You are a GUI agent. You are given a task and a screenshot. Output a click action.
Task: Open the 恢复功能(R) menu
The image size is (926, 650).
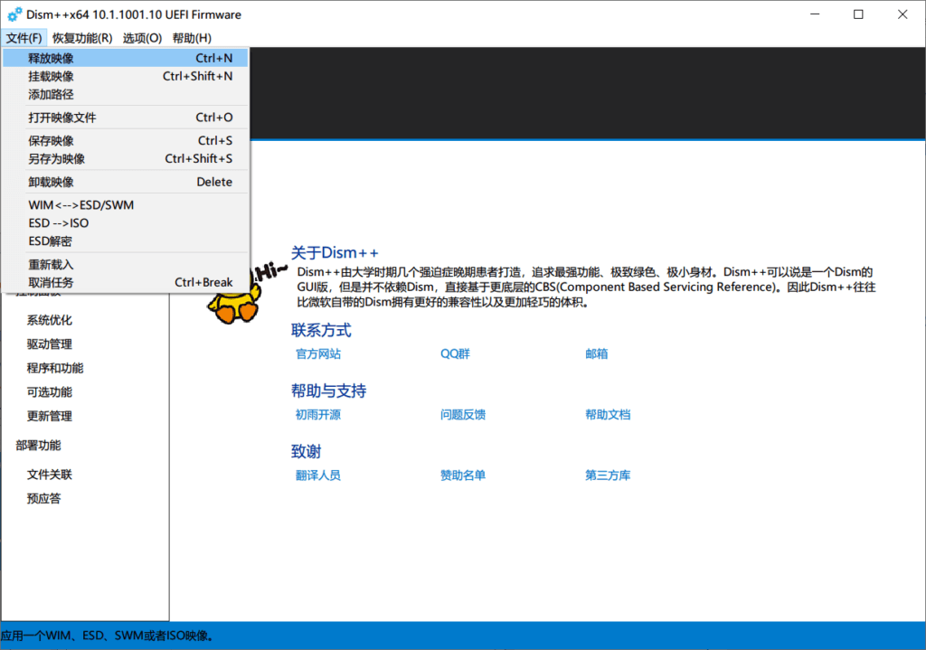82,38
